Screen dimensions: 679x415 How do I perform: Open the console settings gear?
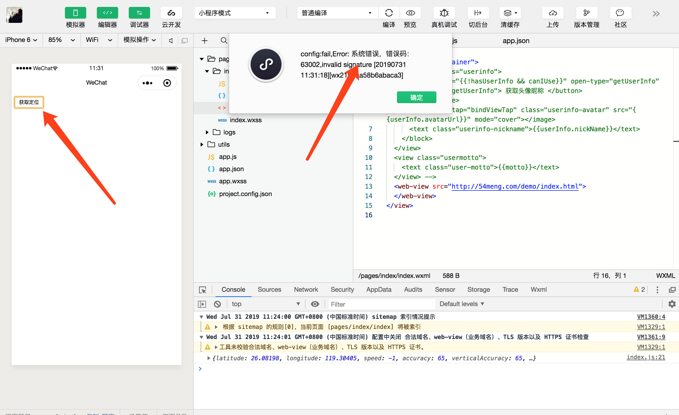[x=672, y=304]
